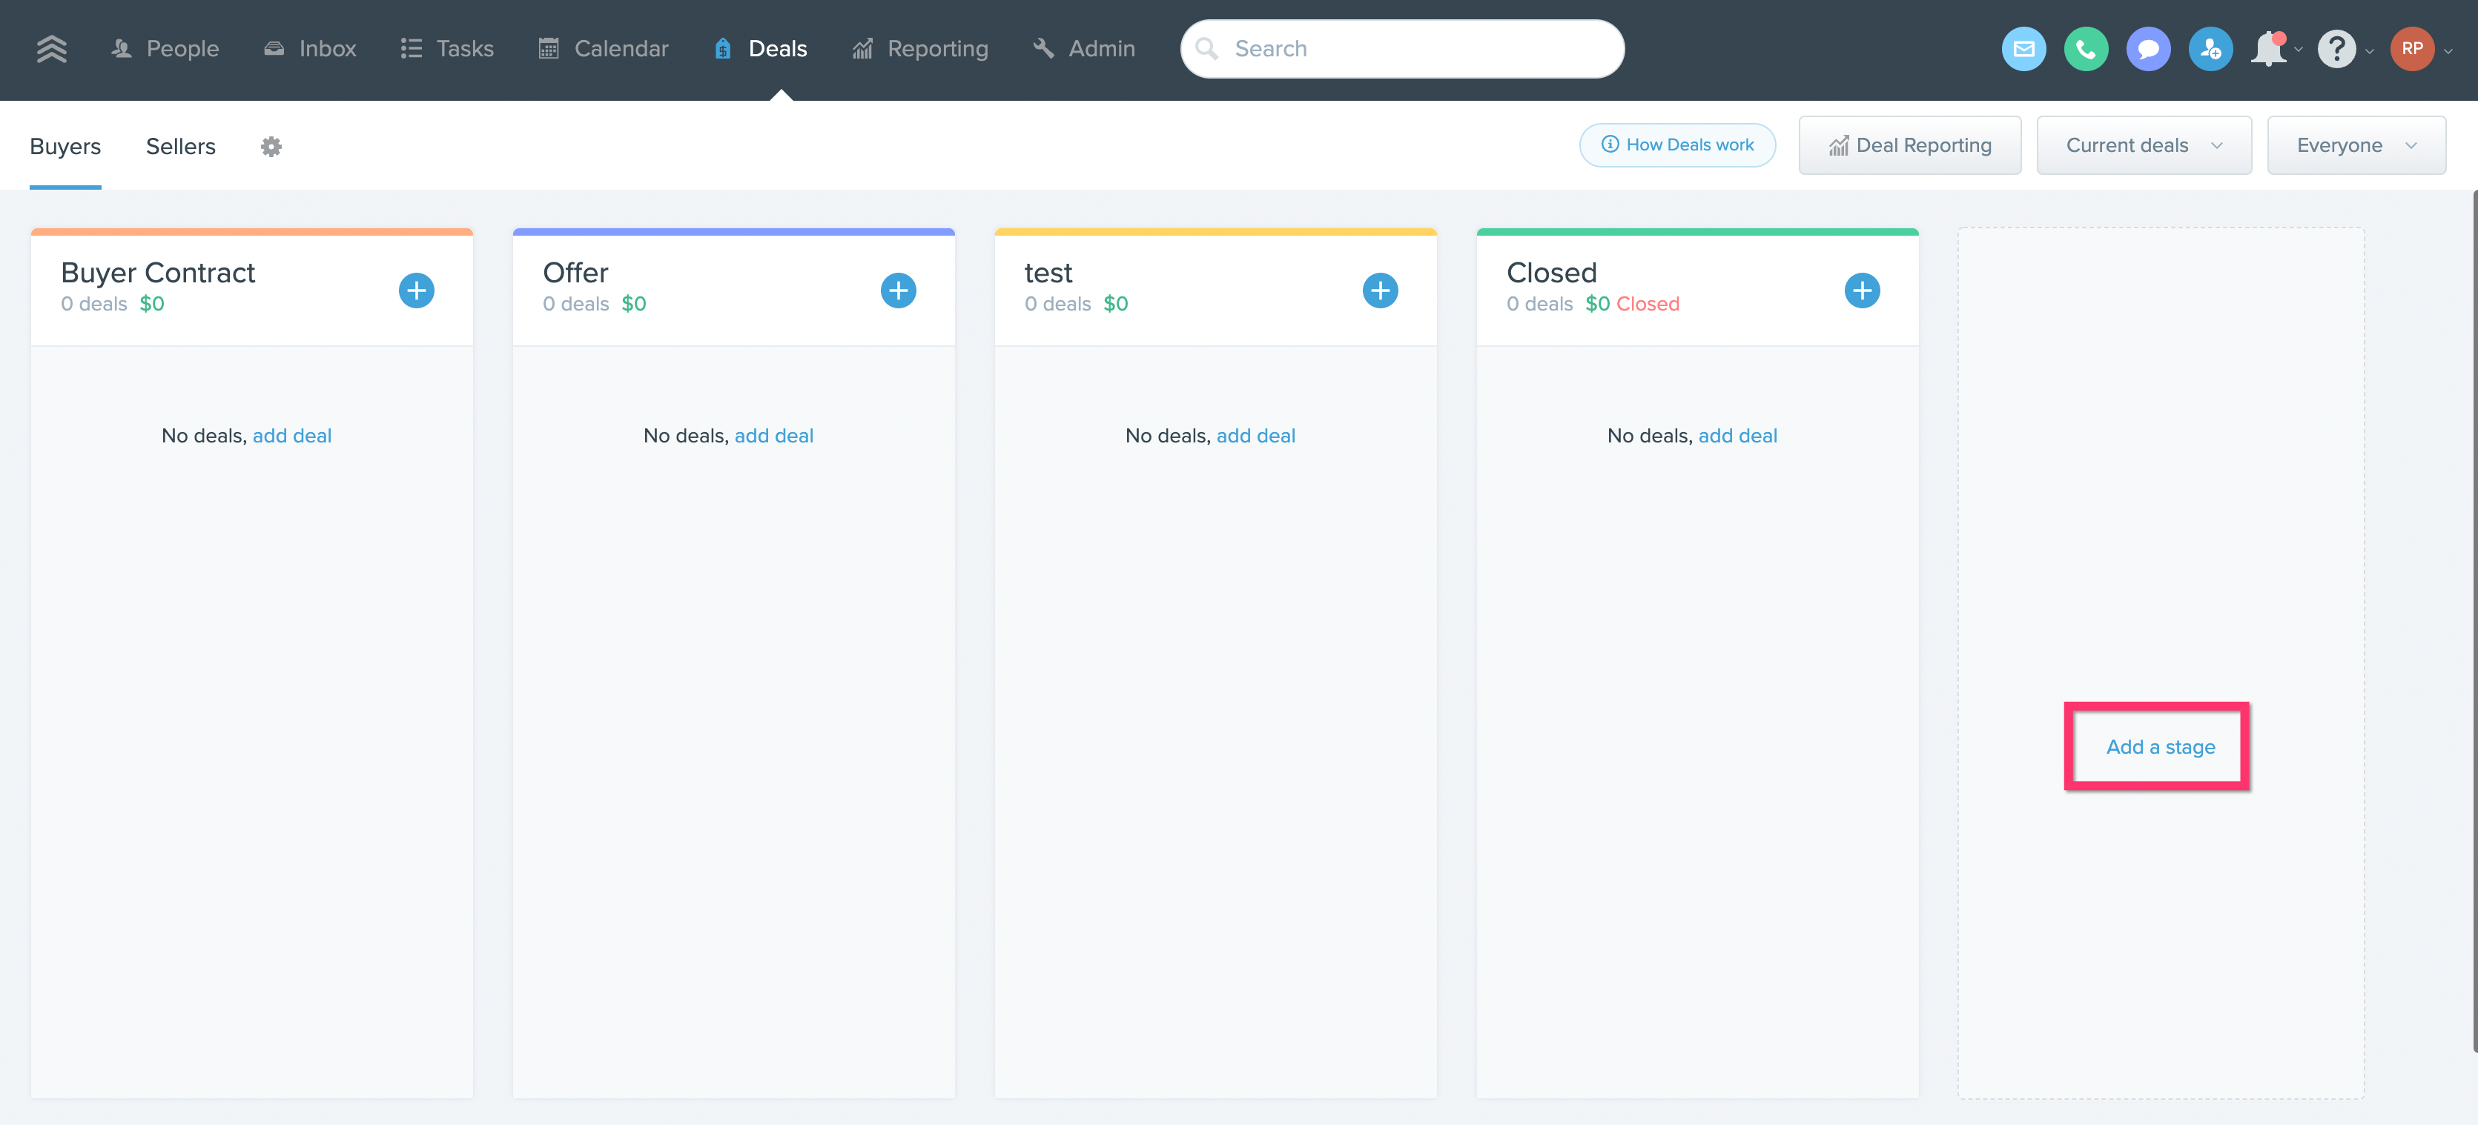Click the add person icon

tap(2210, 48)
